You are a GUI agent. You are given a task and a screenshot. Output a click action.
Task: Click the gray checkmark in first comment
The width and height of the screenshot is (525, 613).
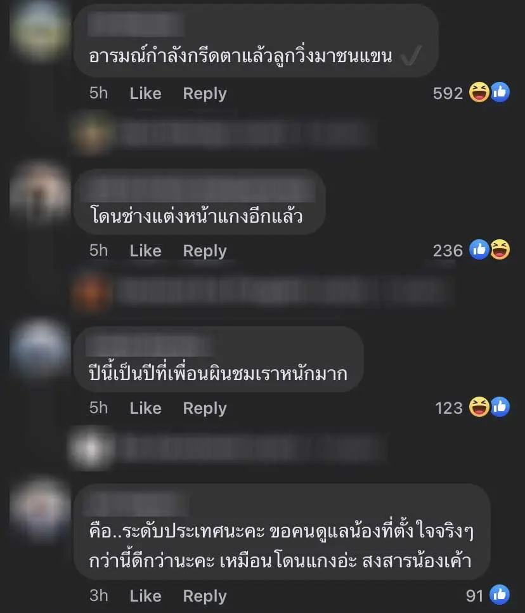(412, 55)
